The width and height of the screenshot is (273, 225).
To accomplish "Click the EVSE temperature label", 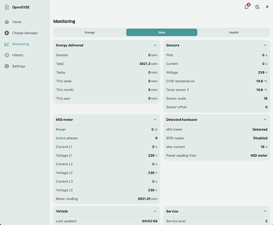I will pyautogui.click(x=180, y=81).
